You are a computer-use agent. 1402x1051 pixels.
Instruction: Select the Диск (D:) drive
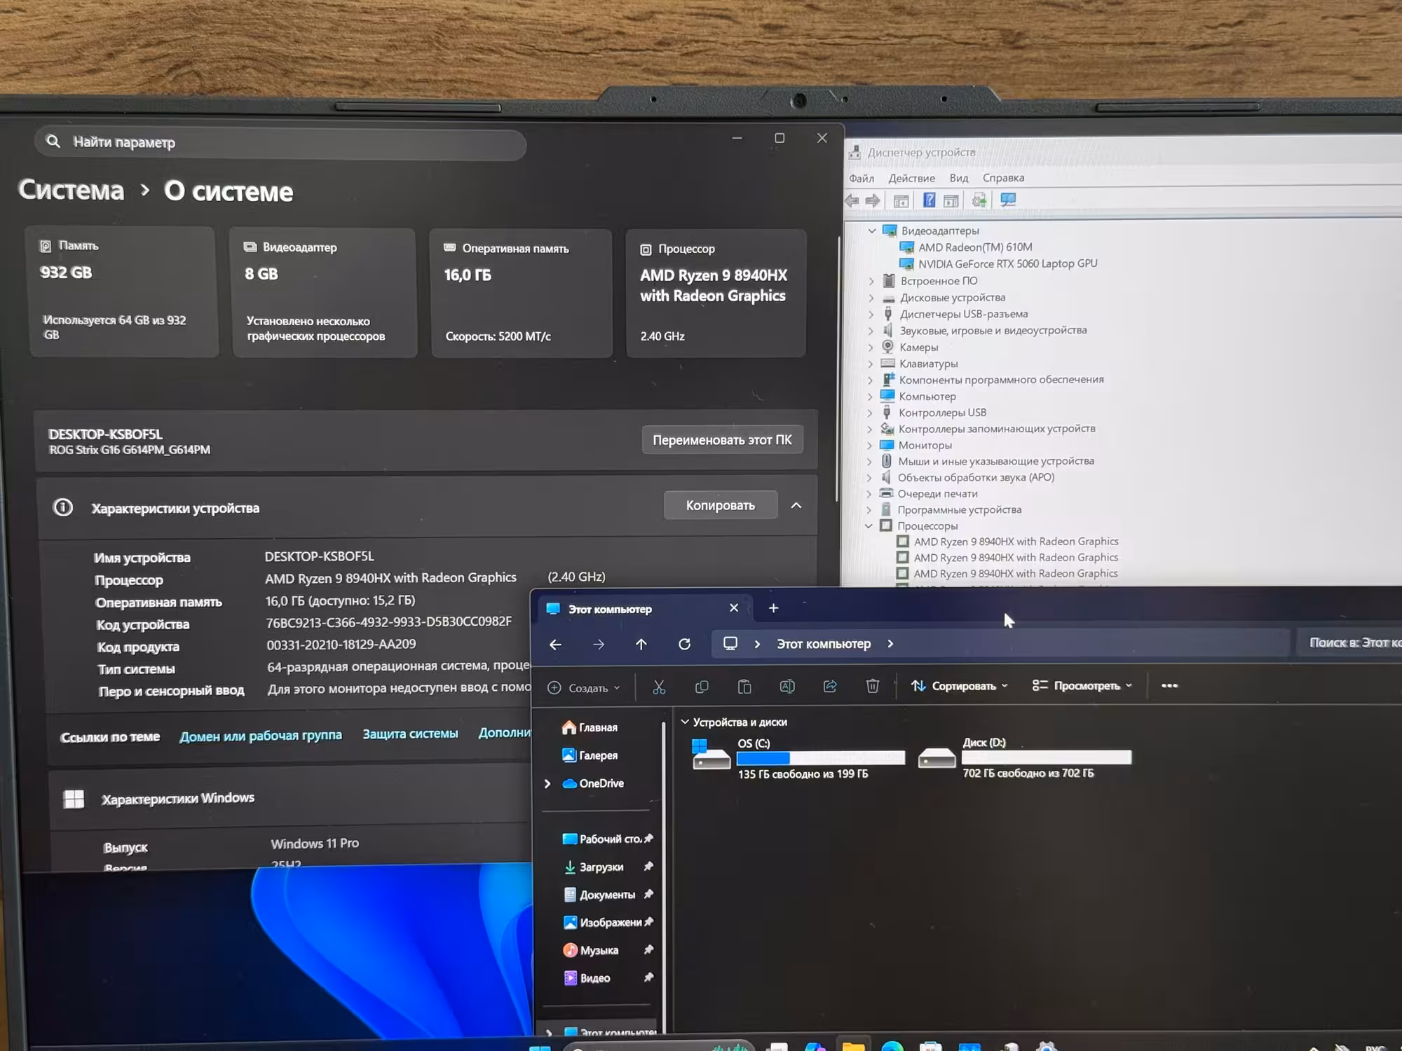1025,757
